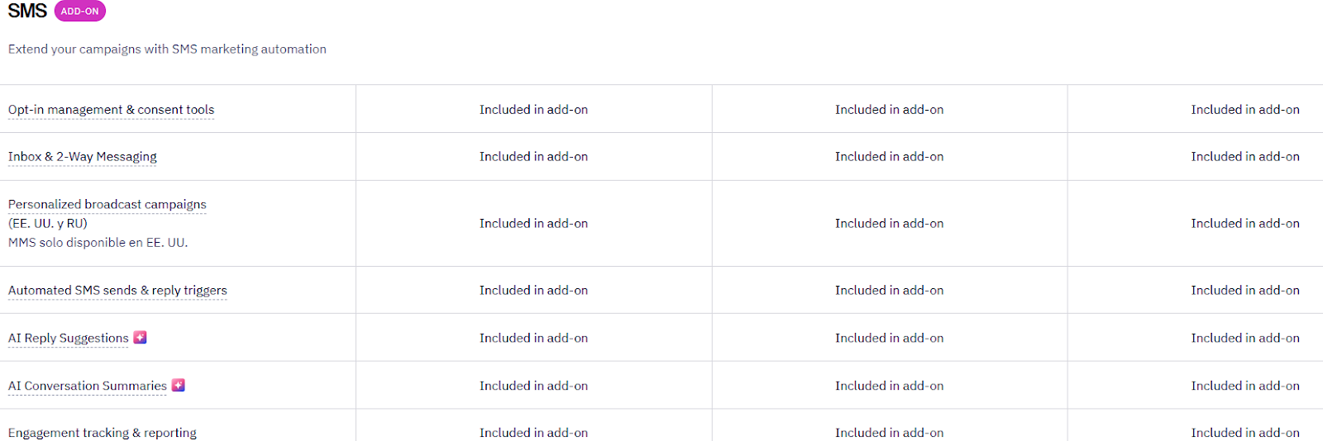This screenshot has height=441, width=1323.
Task: Click the 'MMS solo disponible en EE. UU.' note
Action: pyautogui.click(x=98, y=243)
